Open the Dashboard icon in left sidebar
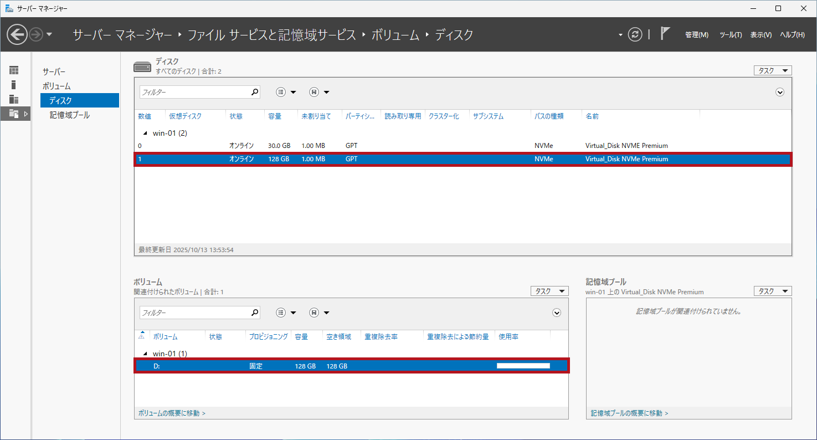This screenshot has height=440, width=817. (x=14, y=70)
